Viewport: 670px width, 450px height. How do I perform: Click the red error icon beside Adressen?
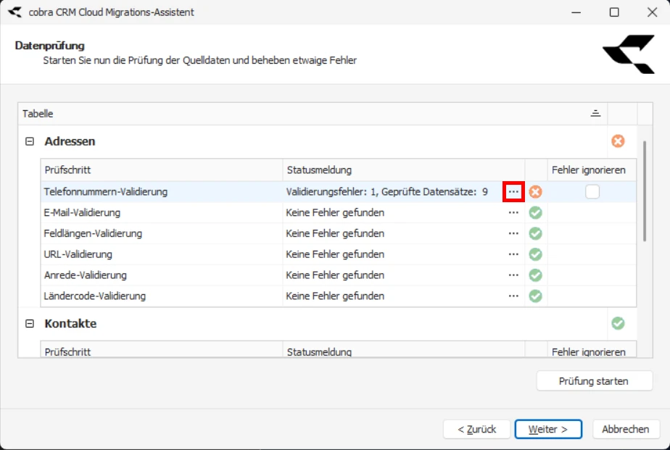(618, 141)
